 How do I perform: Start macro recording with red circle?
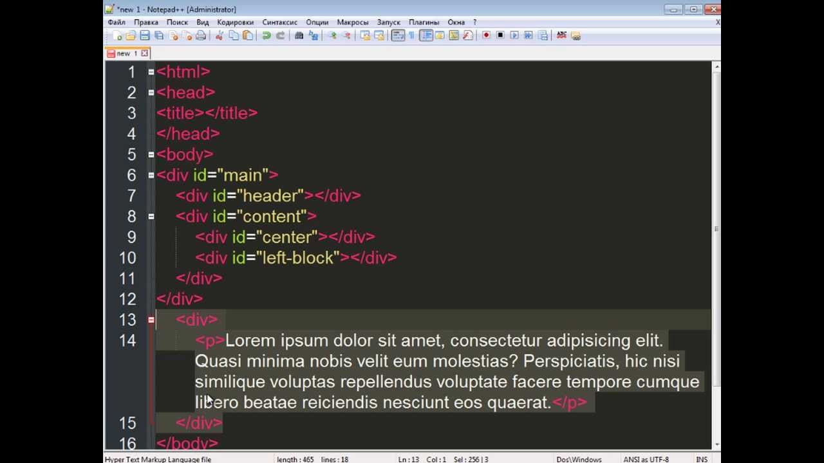tap(487, 35)
